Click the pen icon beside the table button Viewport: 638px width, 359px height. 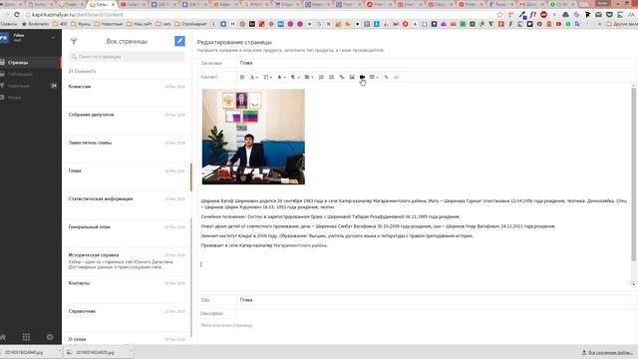[386, 77]
